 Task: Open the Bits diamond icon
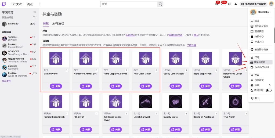[x=236, y=4]
